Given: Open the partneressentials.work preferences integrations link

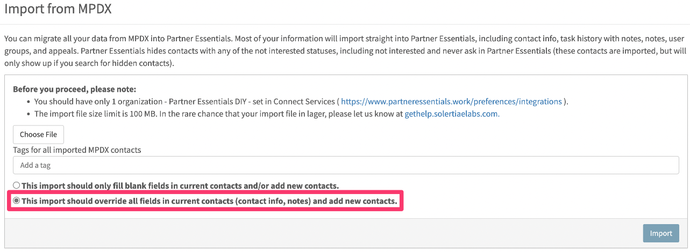Looking at the screenshot, I should (452, 101).
